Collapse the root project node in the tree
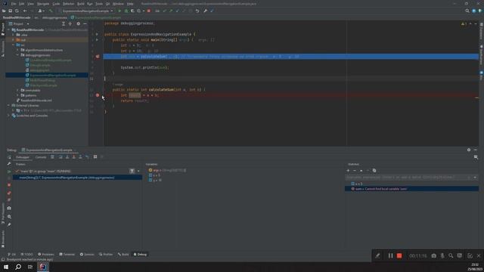The image size is (484, 272). tap(8, 30)
